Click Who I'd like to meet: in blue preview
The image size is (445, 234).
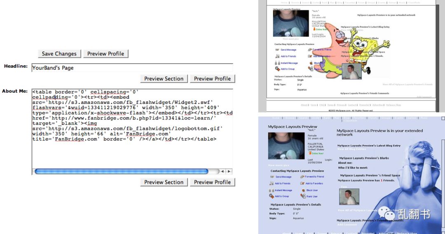point(353,167)
